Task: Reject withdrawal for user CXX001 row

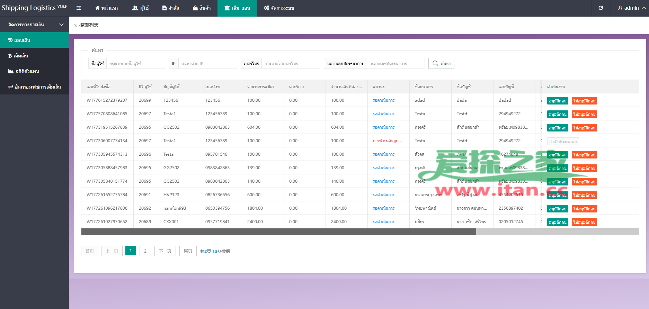Action: 584,222
